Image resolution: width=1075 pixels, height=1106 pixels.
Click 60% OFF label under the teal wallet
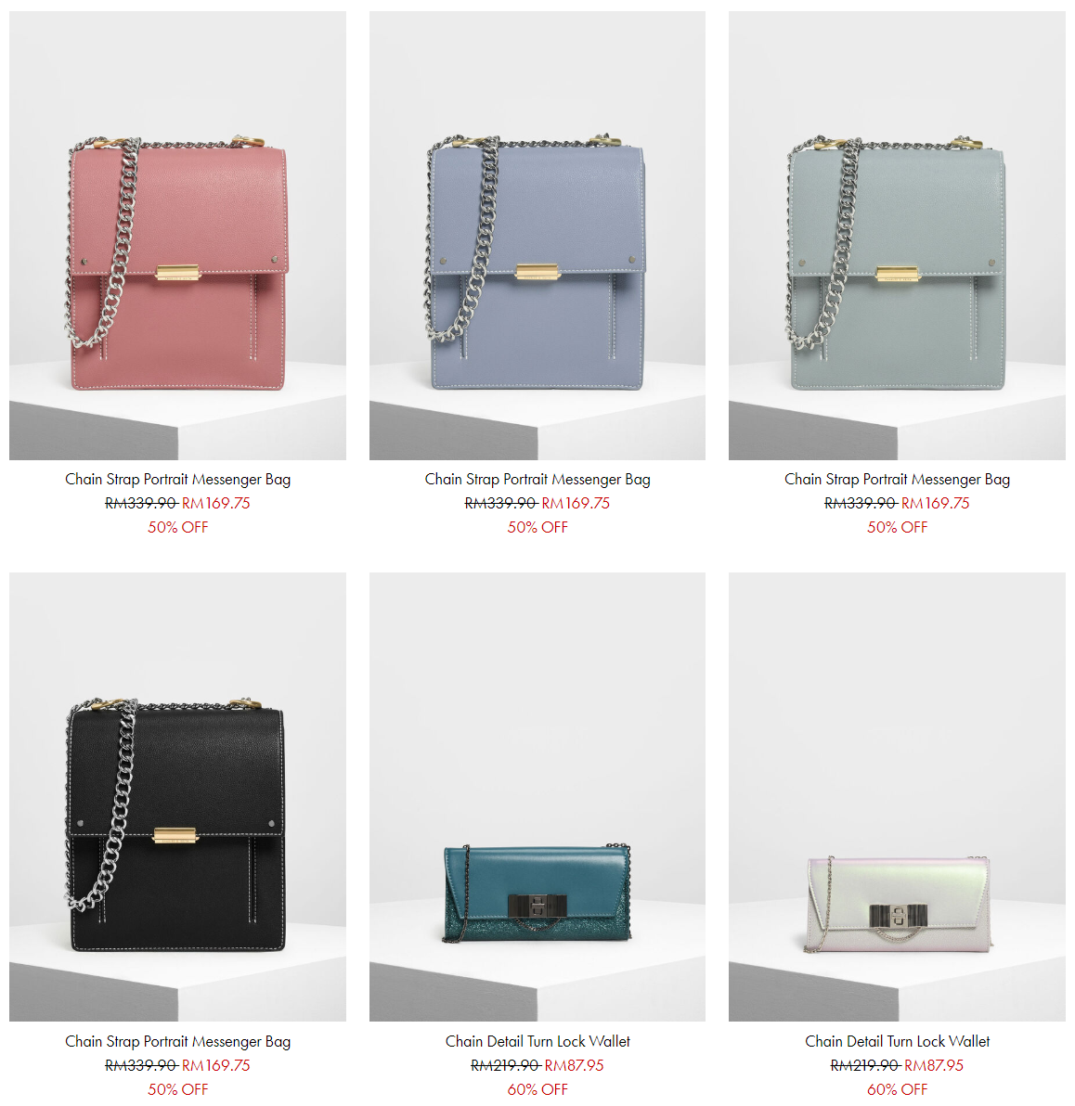(537, 1089)
